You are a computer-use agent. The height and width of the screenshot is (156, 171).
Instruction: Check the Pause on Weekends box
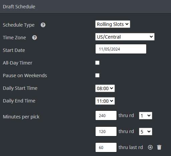coord(97,76)
